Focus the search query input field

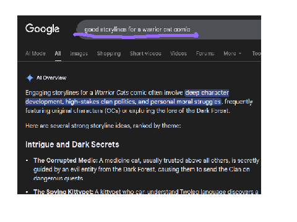169,30
